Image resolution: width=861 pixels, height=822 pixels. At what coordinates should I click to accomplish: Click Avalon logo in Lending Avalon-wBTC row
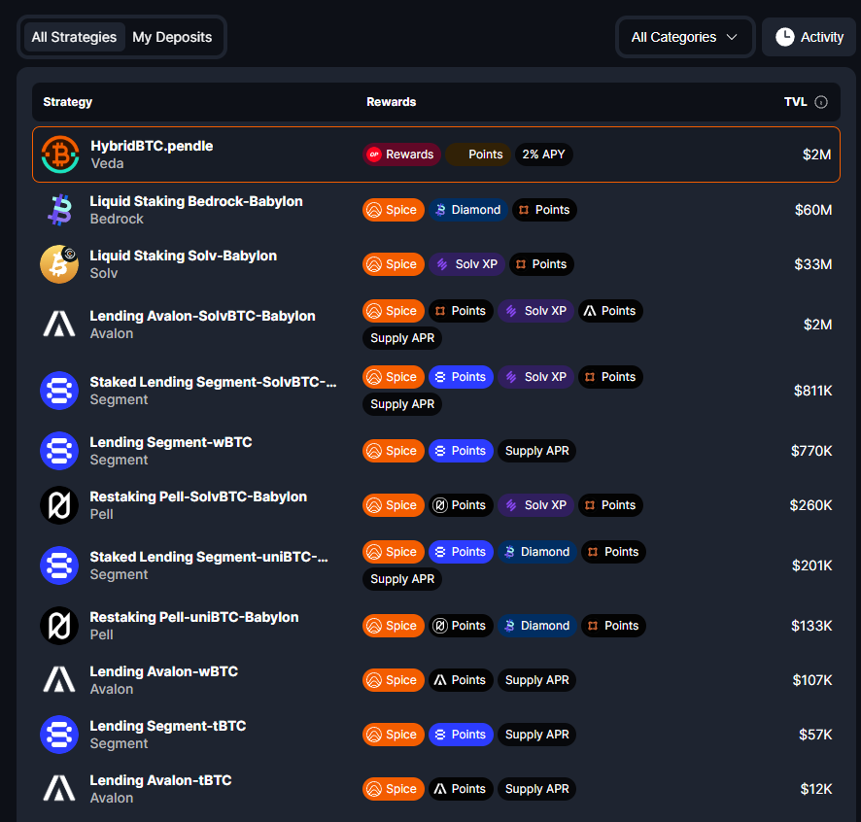[59, 680]
